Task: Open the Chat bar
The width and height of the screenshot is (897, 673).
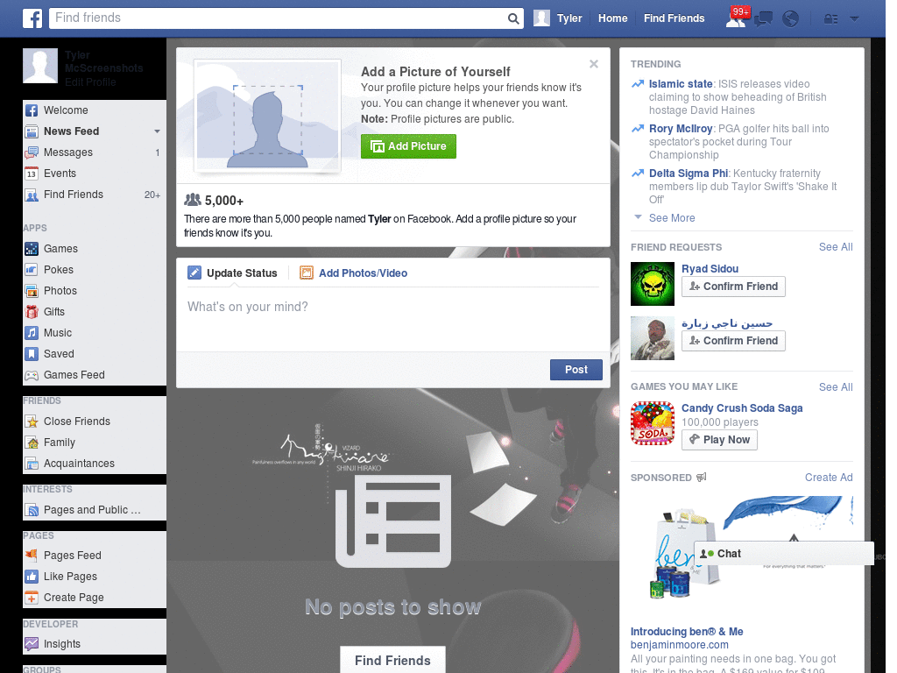Action: [x=784, y=554]
